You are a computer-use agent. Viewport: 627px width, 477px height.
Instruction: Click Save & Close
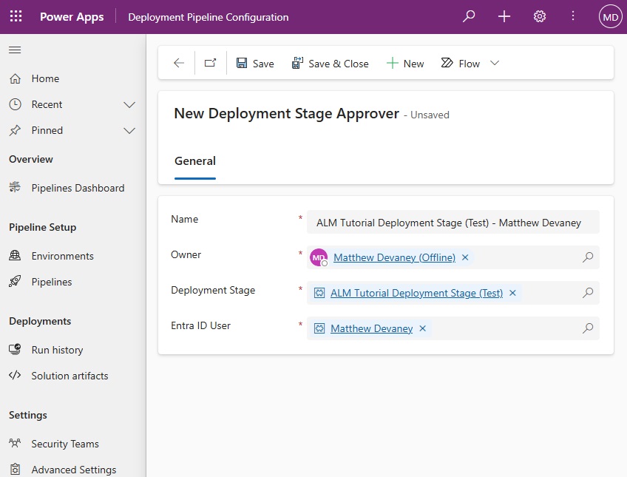pyautogui.click(x=331, y=63)
